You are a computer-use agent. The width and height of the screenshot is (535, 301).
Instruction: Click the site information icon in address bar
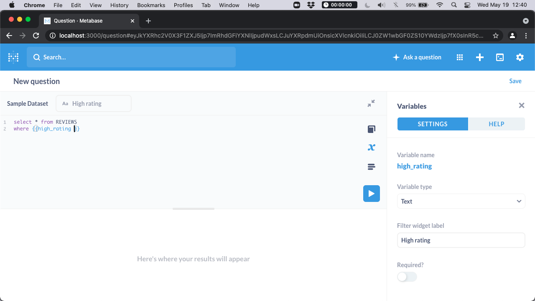click(53, 36)
